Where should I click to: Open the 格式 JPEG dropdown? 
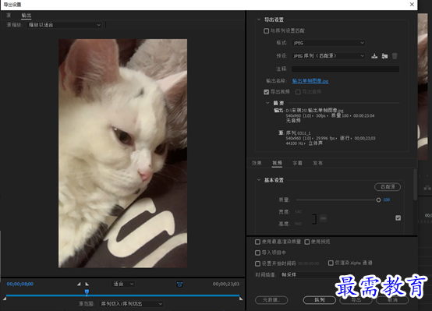pos(328,43)
